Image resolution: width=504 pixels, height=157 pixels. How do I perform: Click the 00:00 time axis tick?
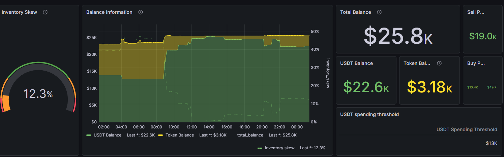[297, 127]
